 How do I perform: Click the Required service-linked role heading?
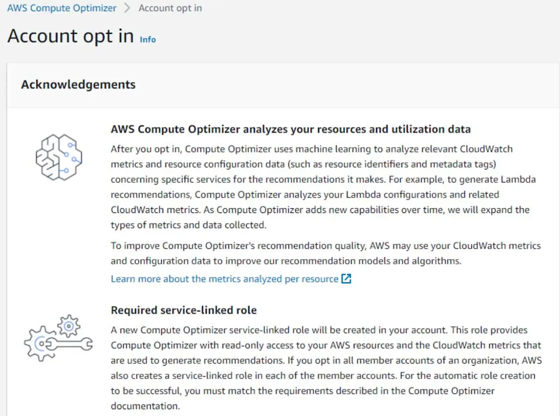(x=184, y=310)
